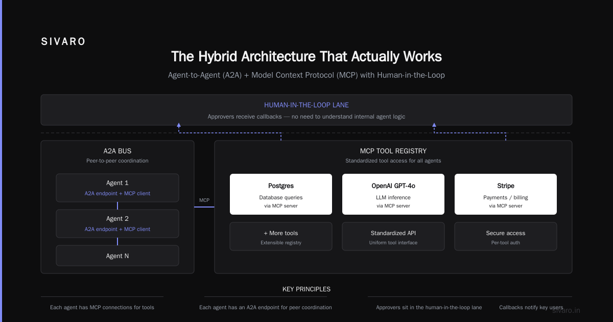Click the 'Database queries' text

[281, 197]
